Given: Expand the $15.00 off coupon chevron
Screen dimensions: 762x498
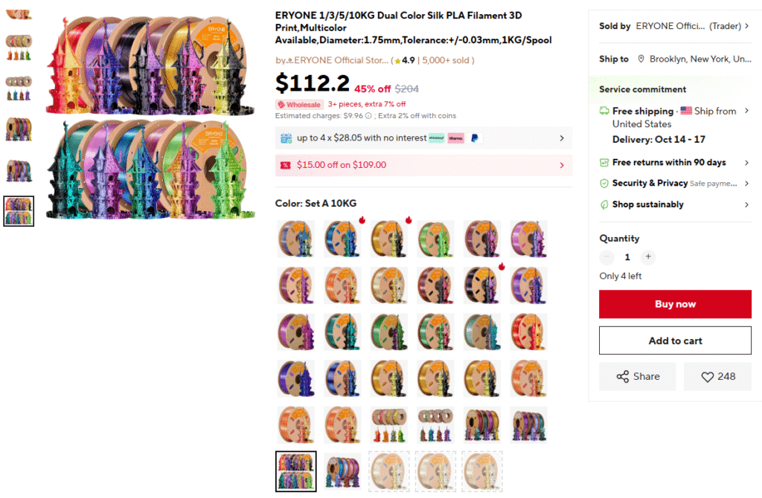Looking at the screenshot, I should pos(562,165).
